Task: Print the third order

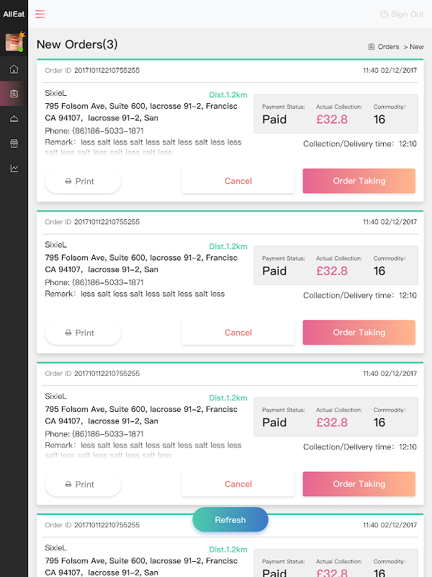Action: 83,484
